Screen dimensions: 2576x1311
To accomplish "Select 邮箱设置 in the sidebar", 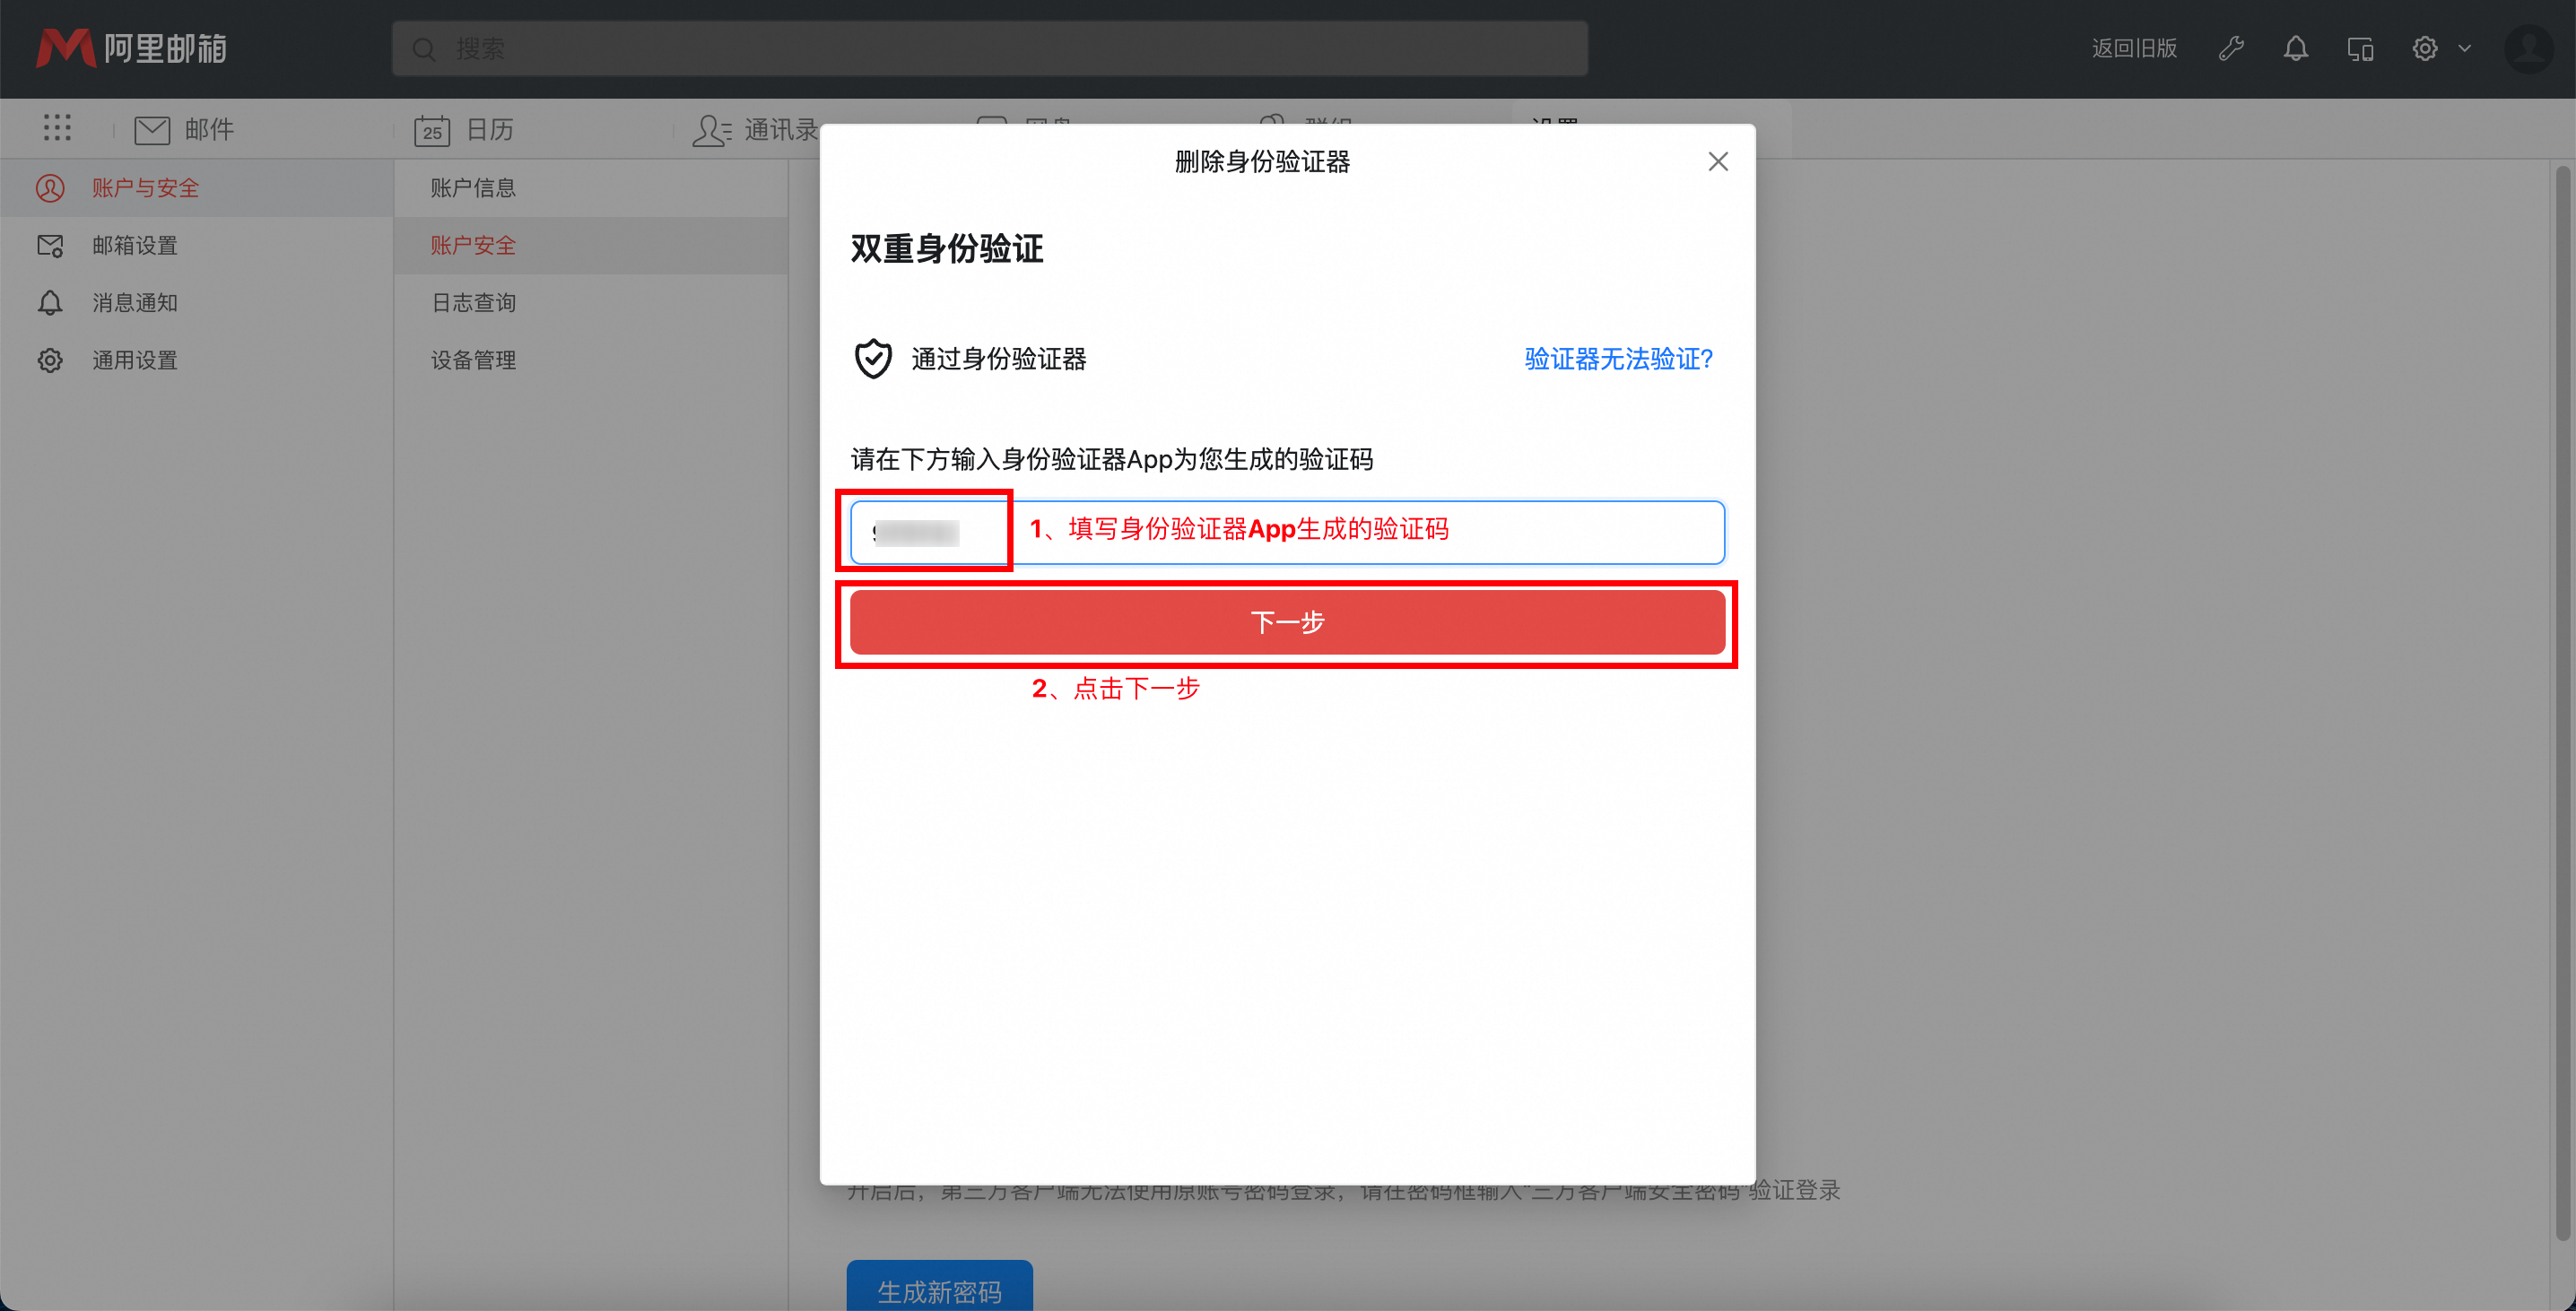I will [134, 245].
